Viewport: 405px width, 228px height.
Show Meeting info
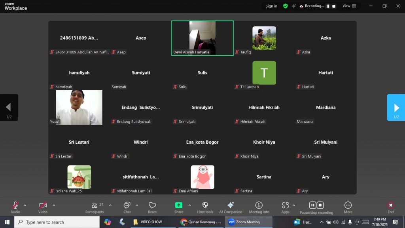pos(259,207)
